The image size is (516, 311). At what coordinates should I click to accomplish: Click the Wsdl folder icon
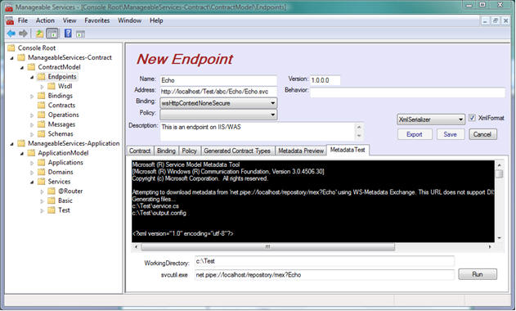(52, 86)
